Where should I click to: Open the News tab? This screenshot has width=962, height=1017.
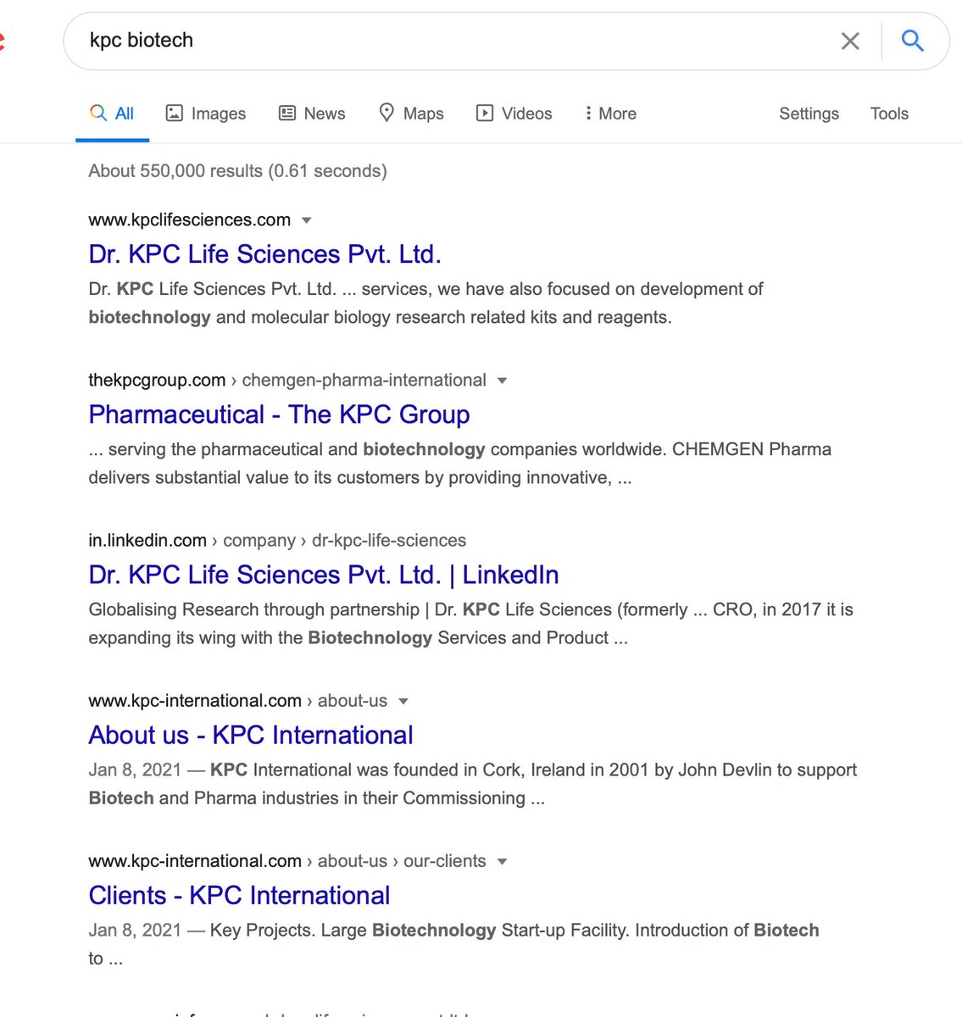coord(312,114)
